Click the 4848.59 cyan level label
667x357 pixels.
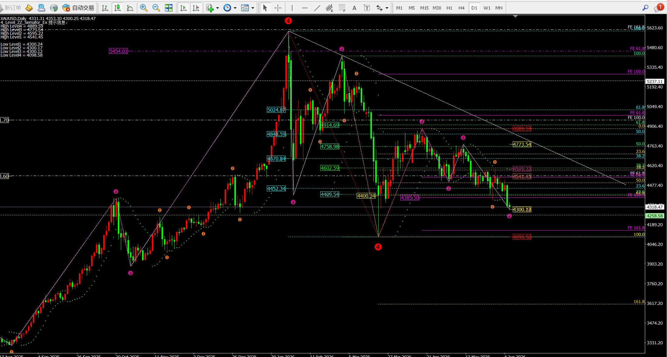[276, 134]
